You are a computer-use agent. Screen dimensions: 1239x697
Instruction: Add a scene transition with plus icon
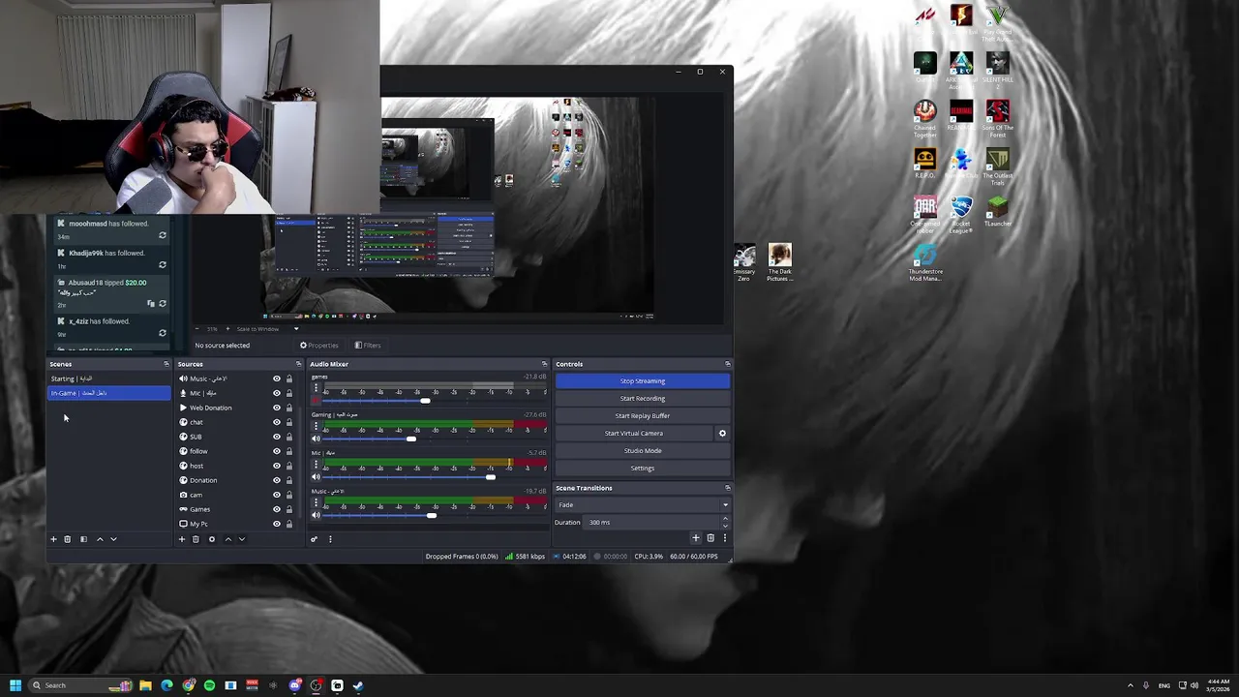tap(695, 538)
